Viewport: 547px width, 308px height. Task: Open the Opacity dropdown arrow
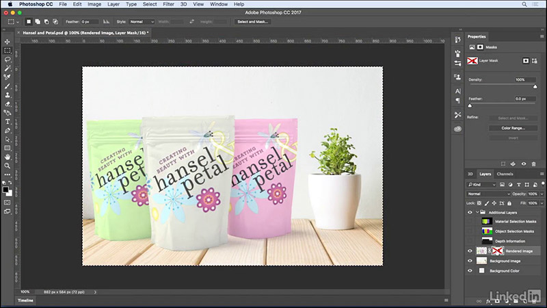pyautogui.click(x=542, y=194)
